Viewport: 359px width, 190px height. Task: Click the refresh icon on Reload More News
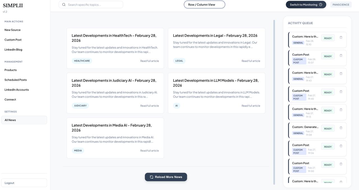151,177
